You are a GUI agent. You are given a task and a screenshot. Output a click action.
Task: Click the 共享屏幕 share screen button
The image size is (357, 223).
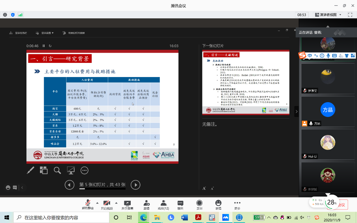point(127,205)
